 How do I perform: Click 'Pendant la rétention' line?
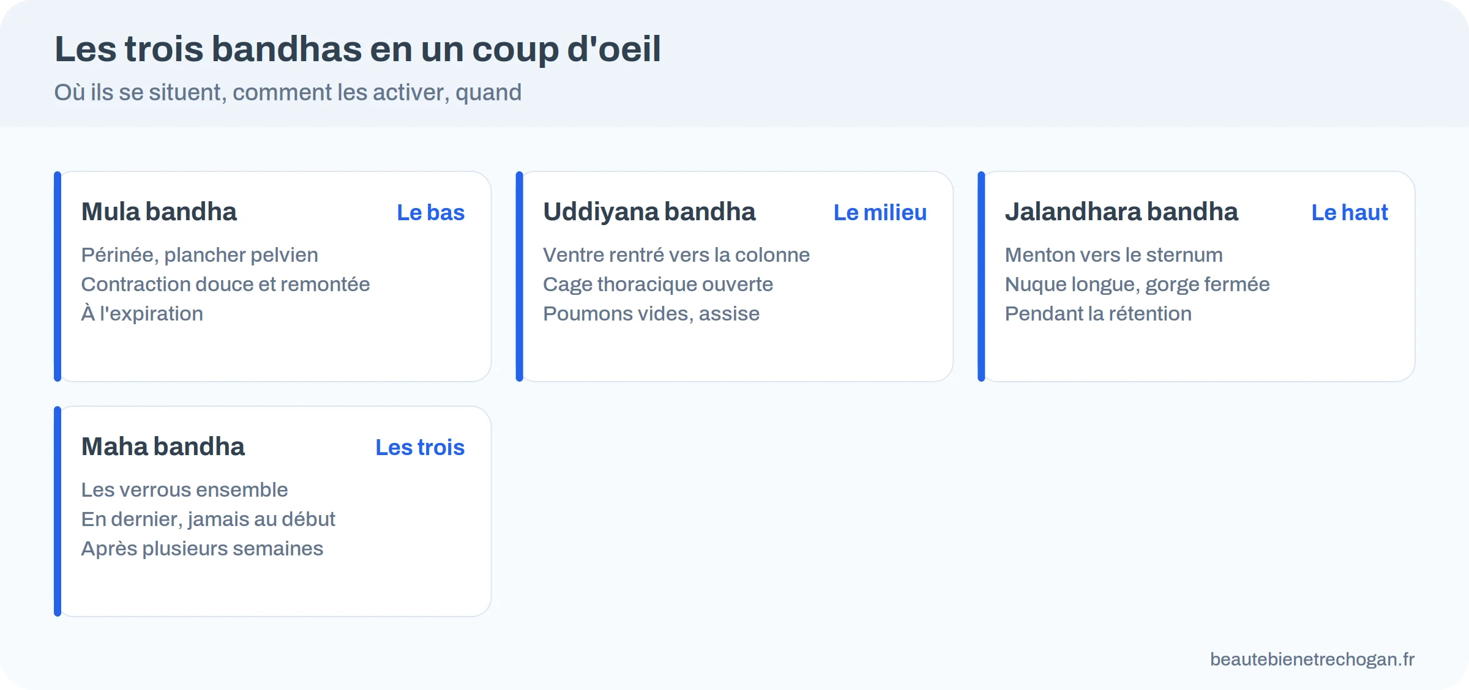click(x=1098, y=313)
